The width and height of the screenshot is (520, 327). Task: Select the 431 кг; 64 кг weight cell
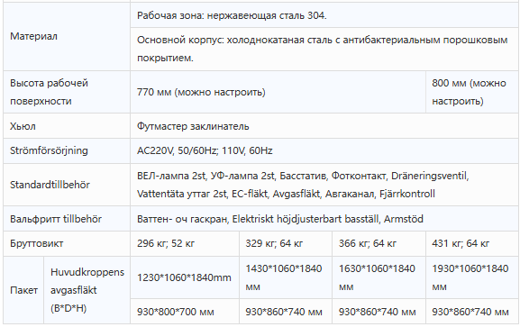(x=472, y=244)
